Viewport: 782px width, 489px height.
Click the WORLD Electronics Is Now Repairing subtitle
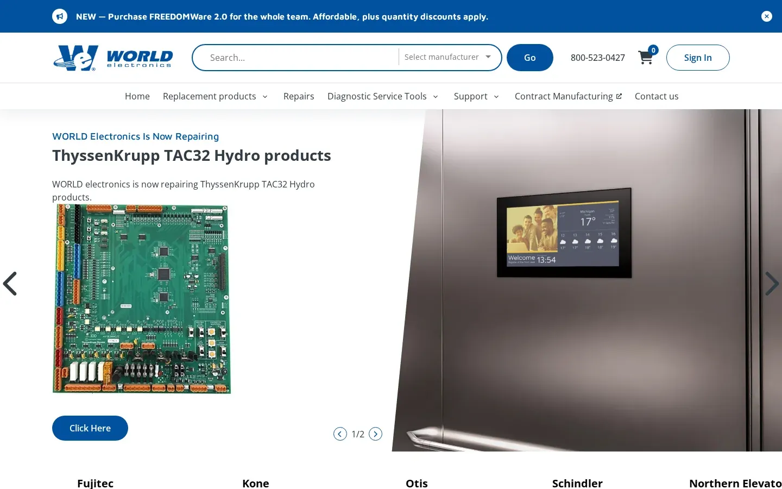(x=136, y=136)
